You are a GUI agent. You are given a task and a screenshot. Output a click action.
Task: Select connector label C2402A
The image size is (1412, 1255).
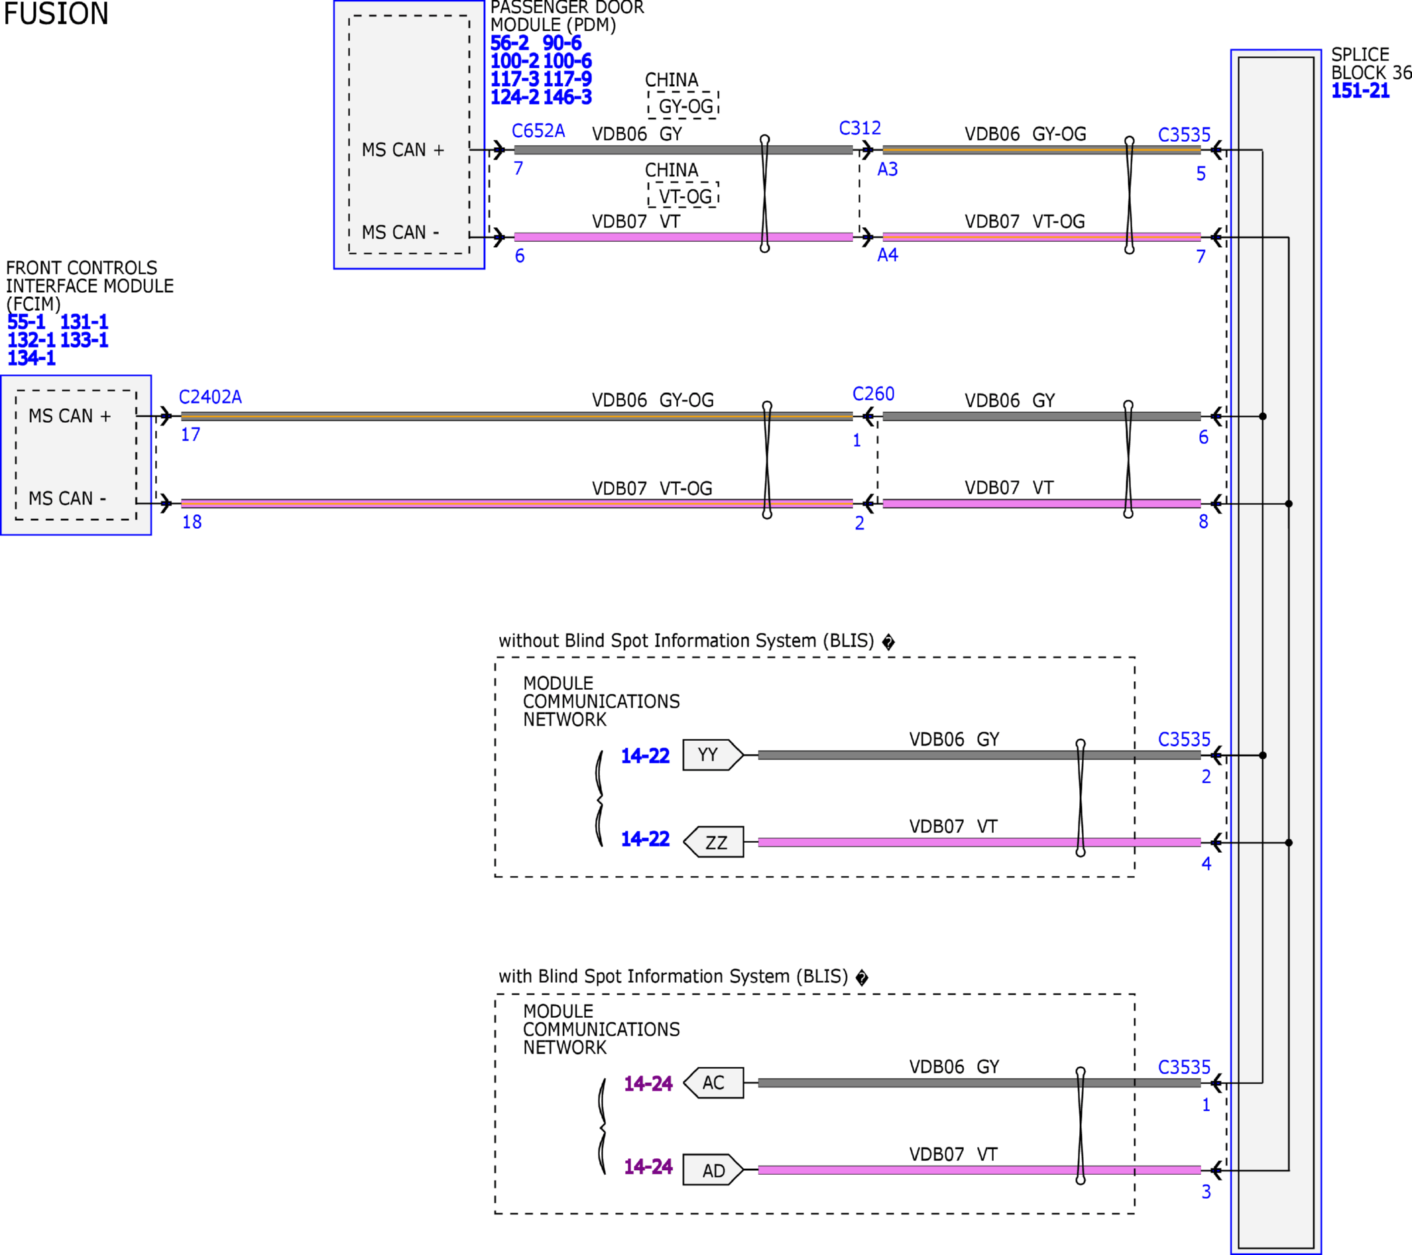(210, 398)
